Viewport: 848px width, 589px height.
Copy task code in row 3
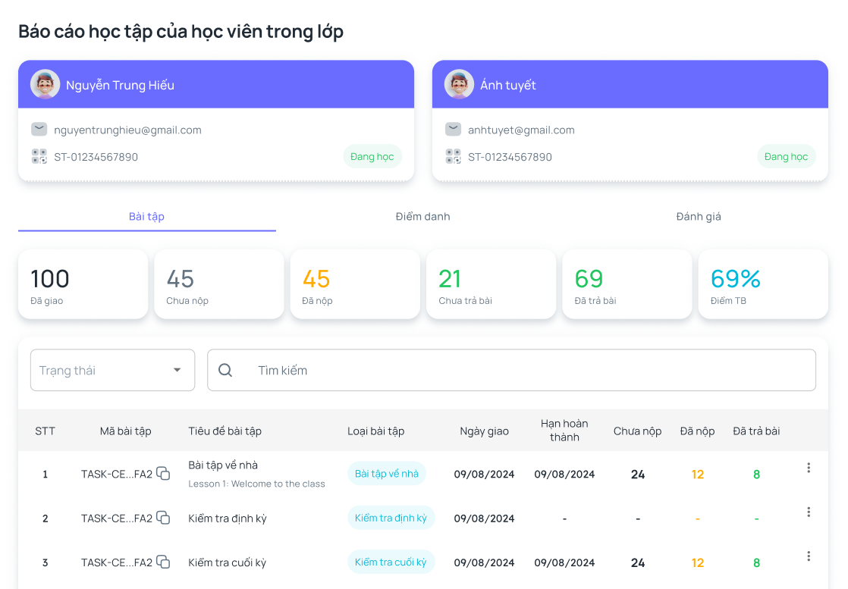point(163,562)
